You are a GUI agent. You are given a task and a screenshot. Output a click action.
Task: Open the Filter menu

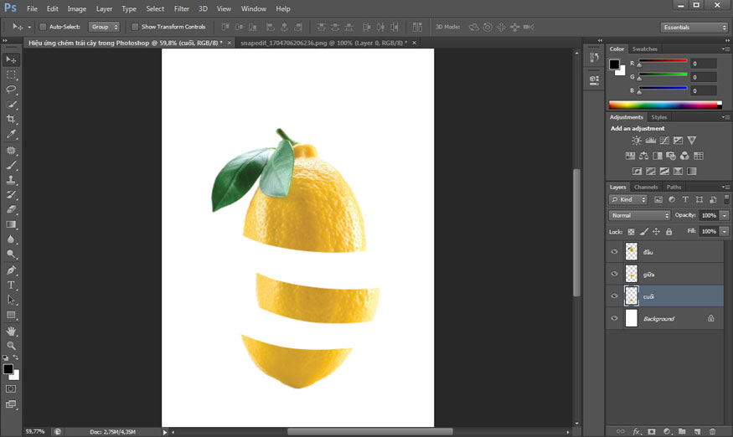tap(182, 9)
